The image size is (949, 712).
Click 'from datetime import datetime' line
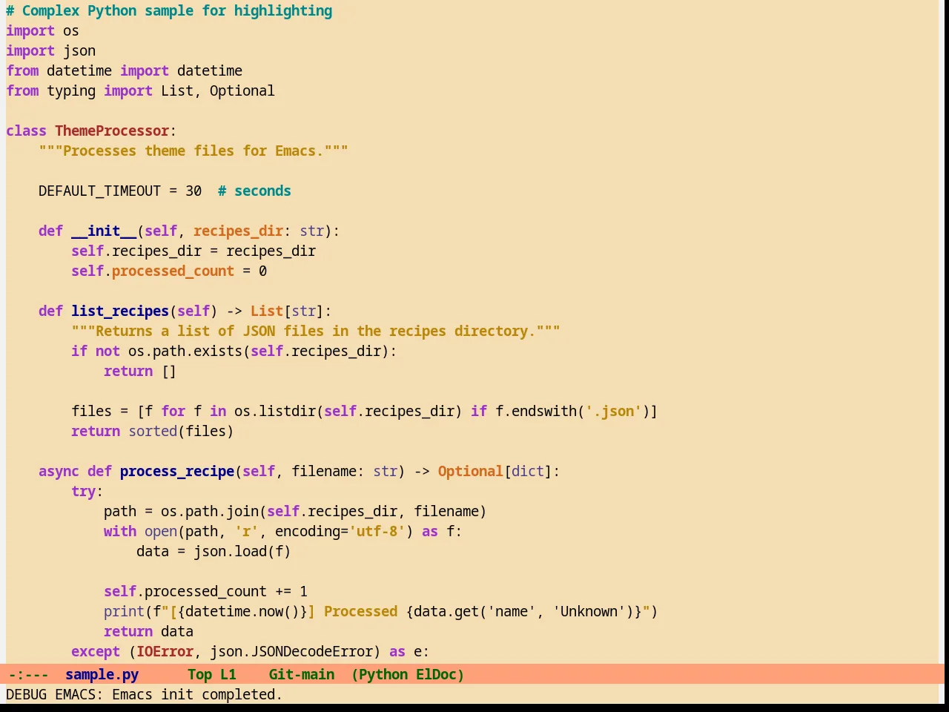click(x=125, y=70)
